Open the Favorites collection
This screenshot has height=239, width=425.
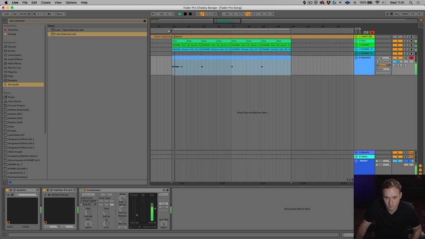13,30
